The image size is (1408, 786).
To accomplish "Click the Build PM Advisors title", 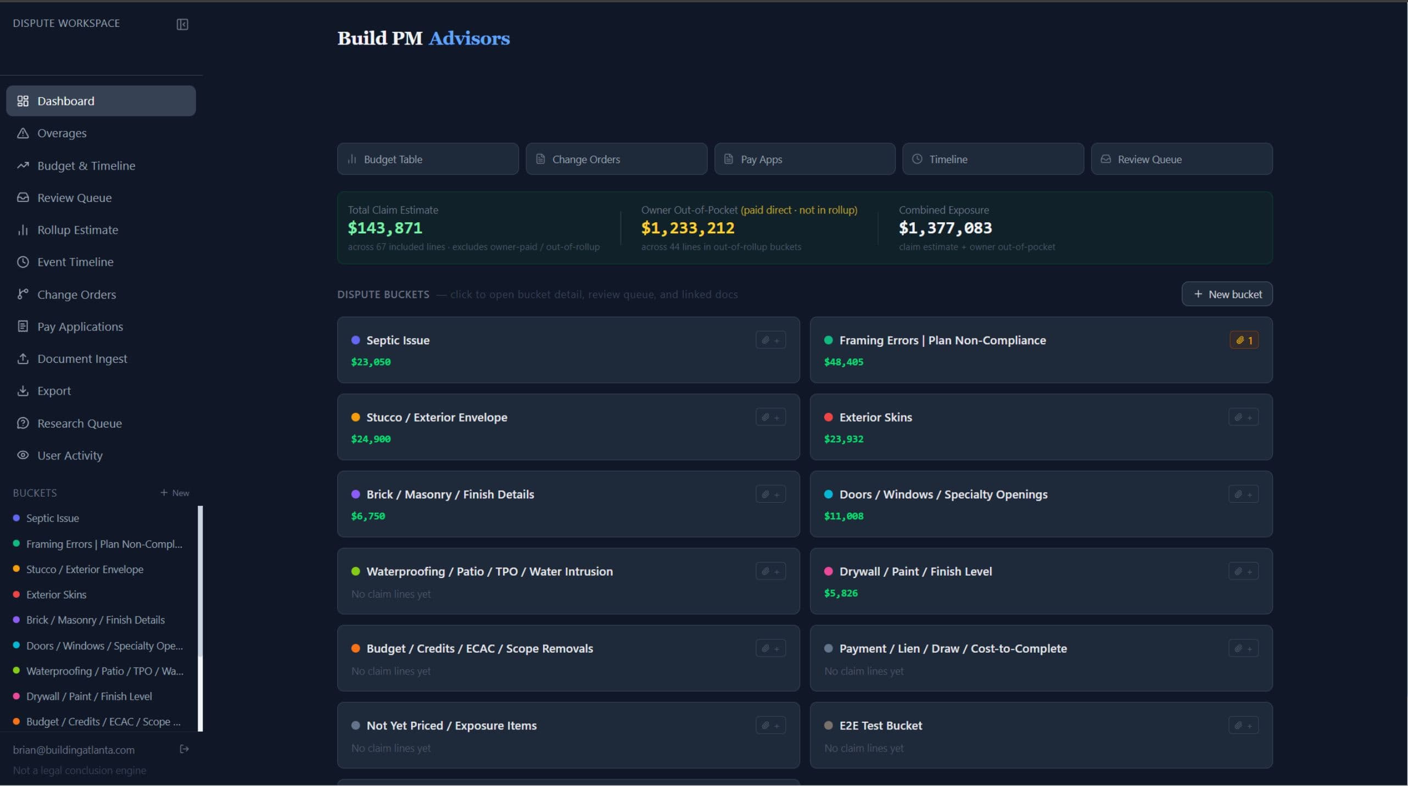I will (x=423, y=38).
